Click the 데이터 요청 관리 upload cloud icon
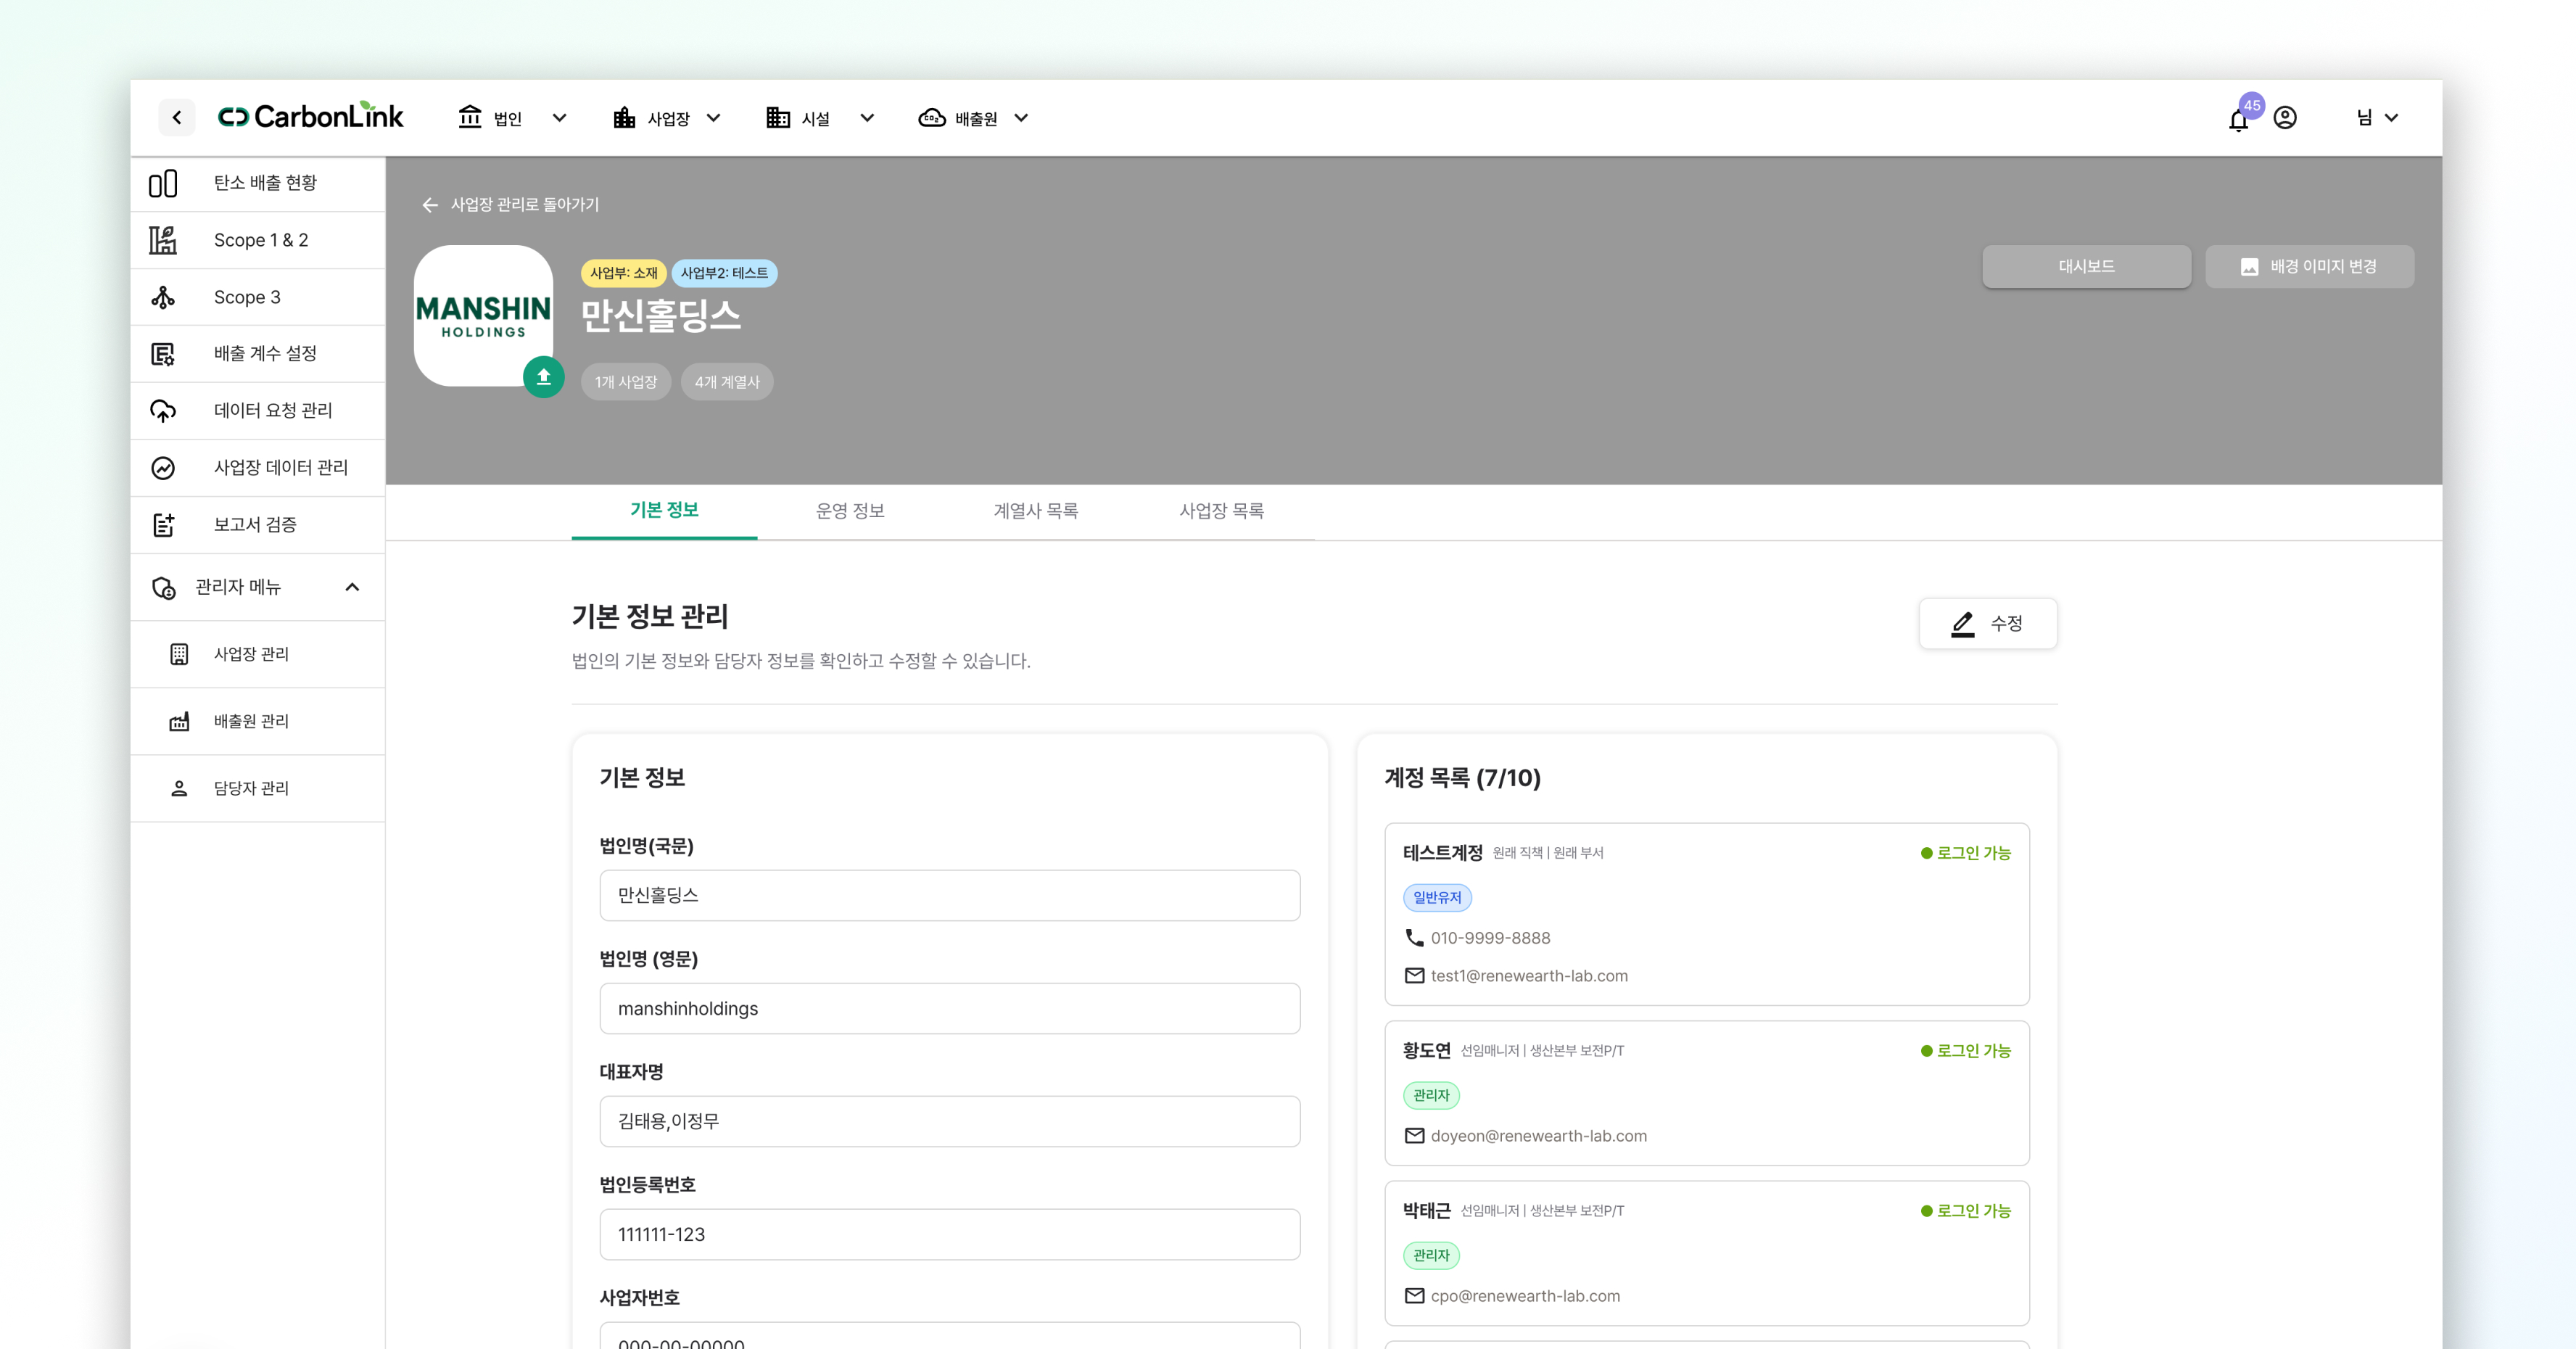 [x=163, y=411]
